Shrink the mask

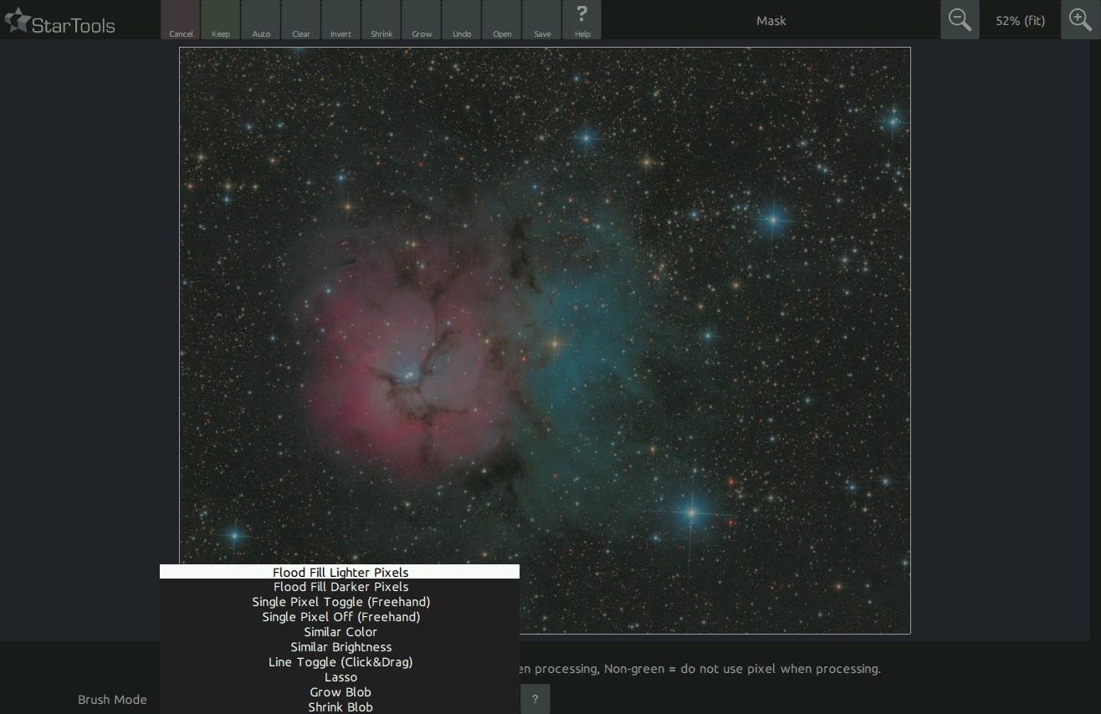click(x=382, y=20)
